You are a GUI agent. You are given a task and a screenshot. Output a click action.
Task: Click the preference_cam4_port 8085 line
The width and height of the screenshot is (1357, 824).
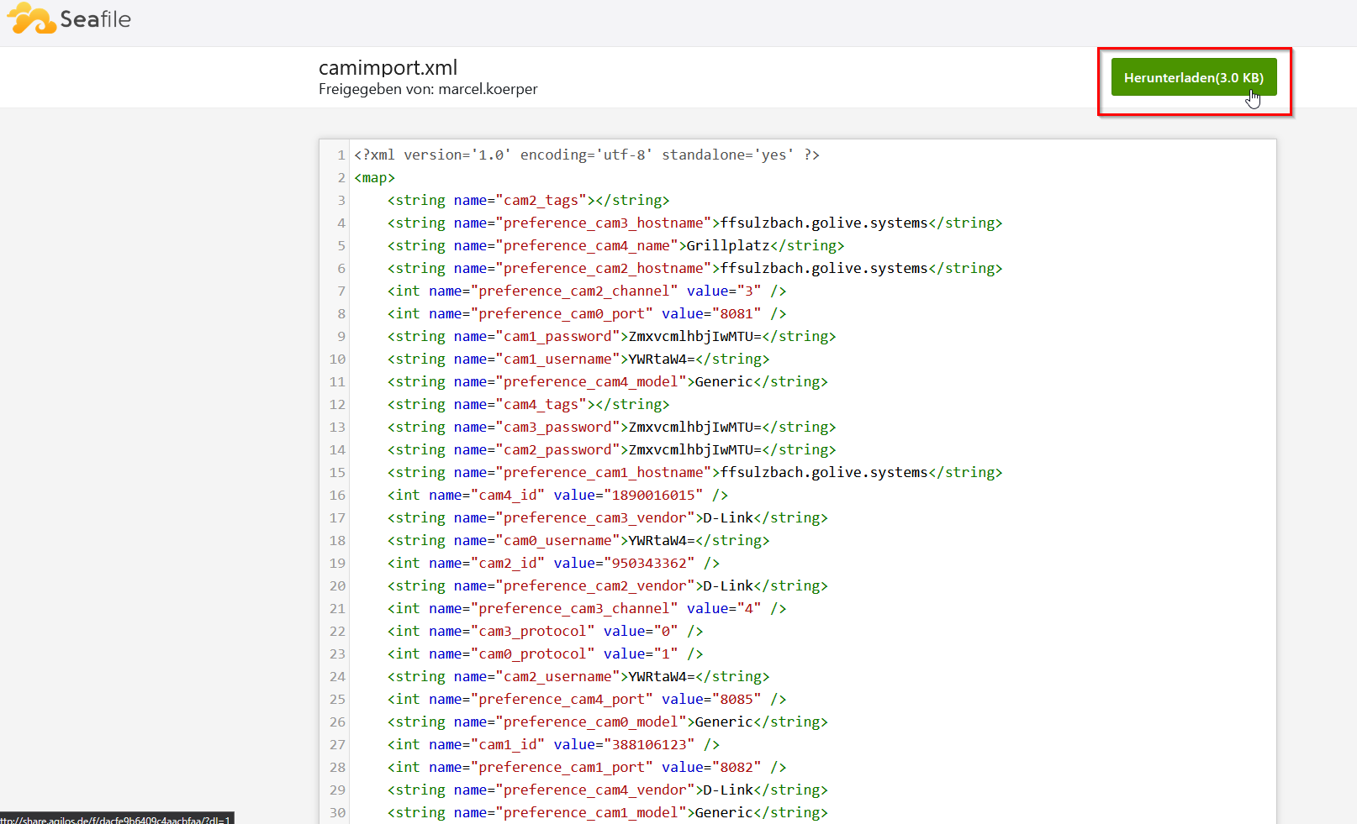[587, 699]
